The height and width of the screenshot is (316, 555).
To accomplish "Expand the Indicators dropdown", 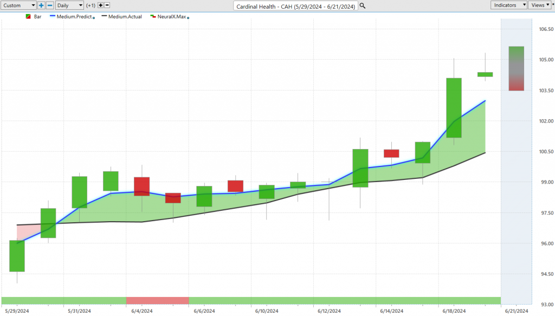I will point(509,5).
